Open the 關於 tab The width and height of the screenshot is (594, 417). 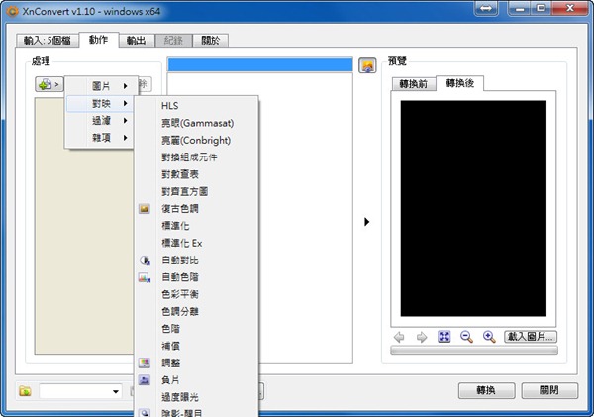(x=211, y=41)
